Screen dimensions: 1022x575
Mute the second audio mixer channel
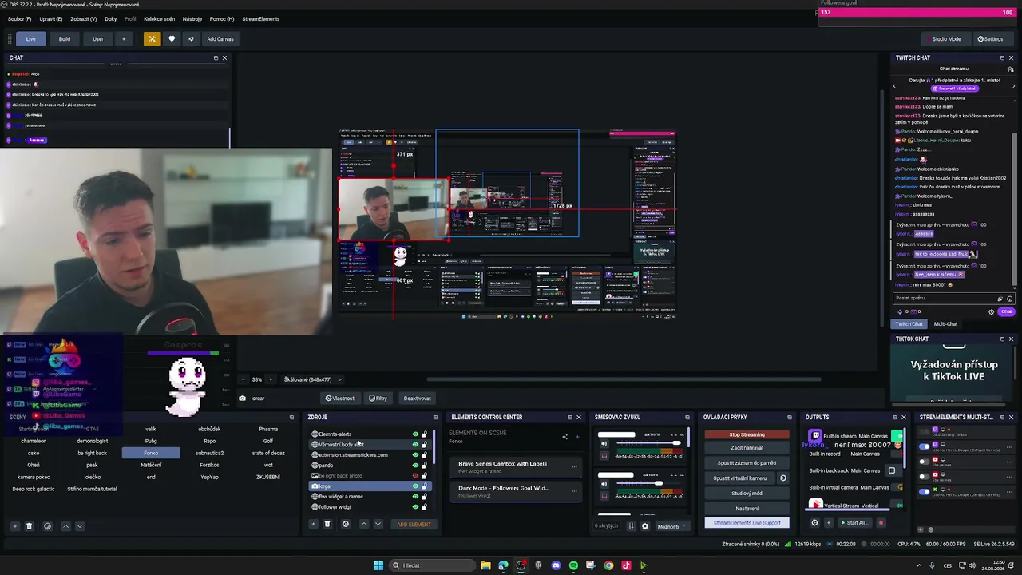tap(604, 484)
